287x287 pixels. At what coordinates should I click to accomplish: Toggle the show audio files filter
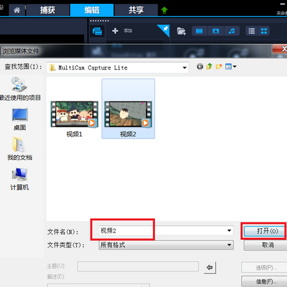pos(232,31)
